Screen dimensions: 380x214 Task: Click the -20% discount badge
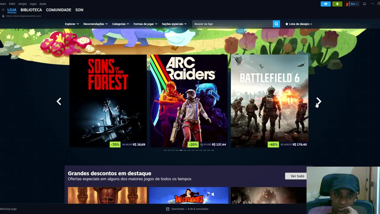[x=193, y=144]
